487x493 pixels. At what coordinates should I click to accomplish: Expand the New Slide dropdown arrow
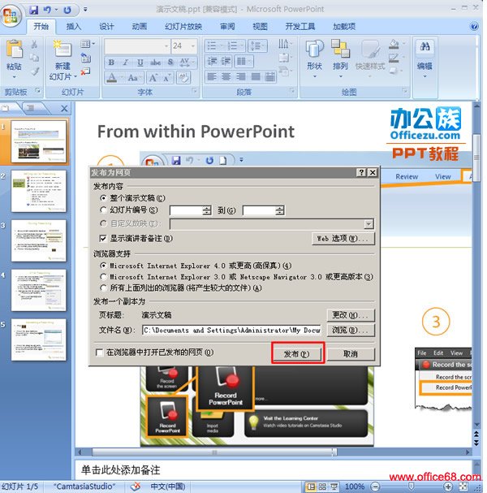75,76
